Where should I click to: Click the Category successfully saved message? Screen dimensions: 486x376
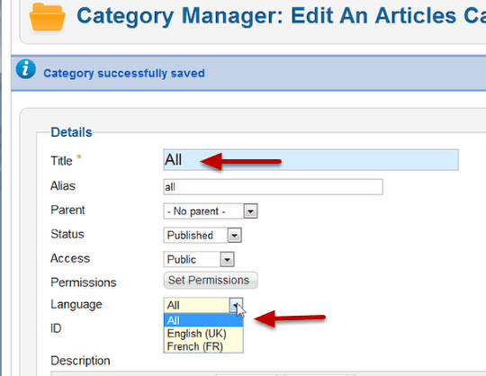pos(124,74)
